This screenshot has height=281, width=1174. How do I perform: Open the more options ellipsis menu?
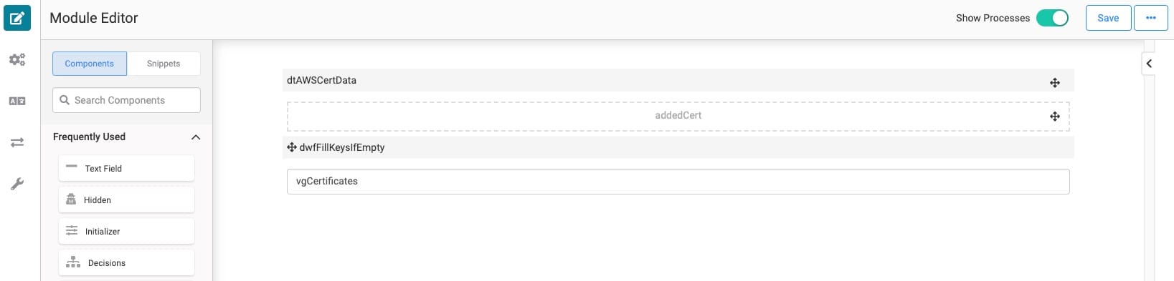point(1151,18)
